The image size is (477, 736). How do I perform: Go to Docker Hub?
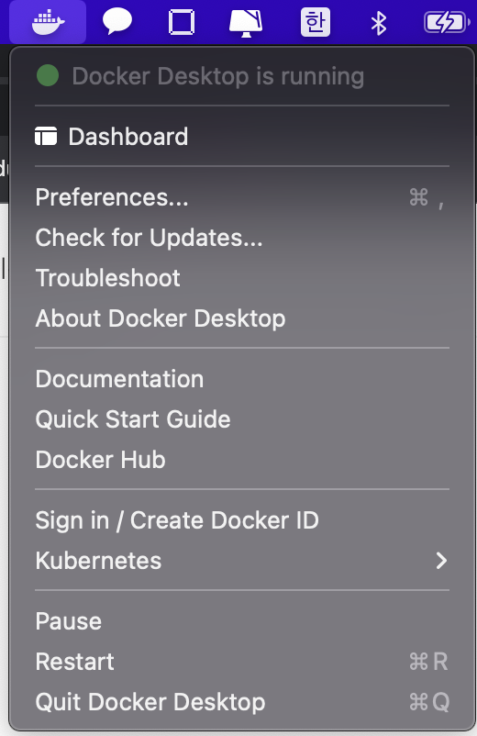pos(242,460)
